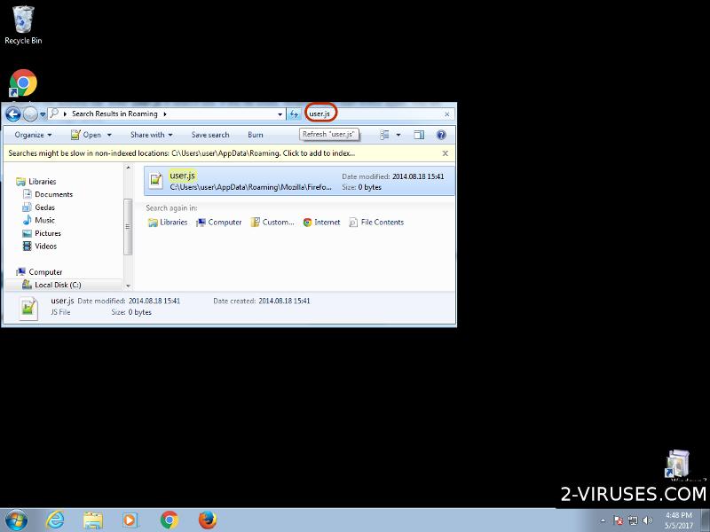This screenshot has height=532, width=710.
Task: Click the Windows Start button
Action: 16,520
